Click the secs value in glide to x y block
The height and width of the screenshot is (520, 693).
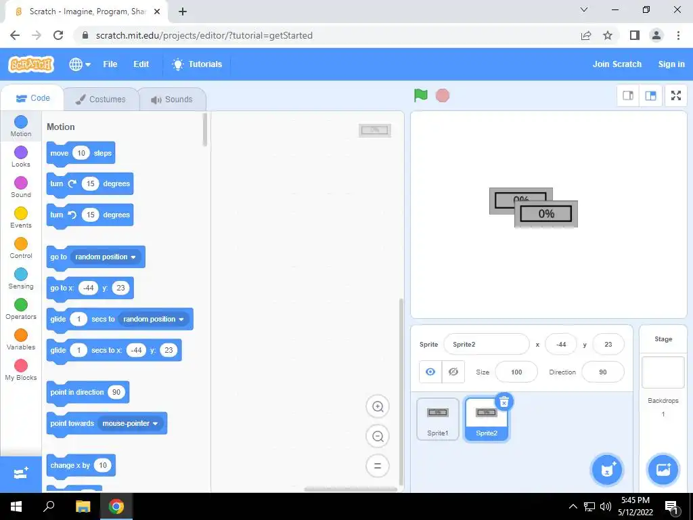79,350
